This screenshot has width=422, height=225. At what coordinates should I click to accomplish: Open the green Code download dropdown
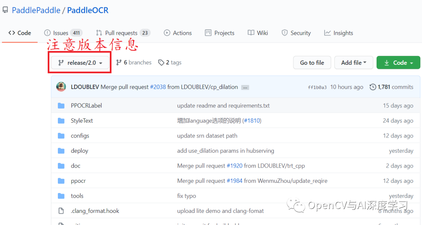[x=398, y=62]
